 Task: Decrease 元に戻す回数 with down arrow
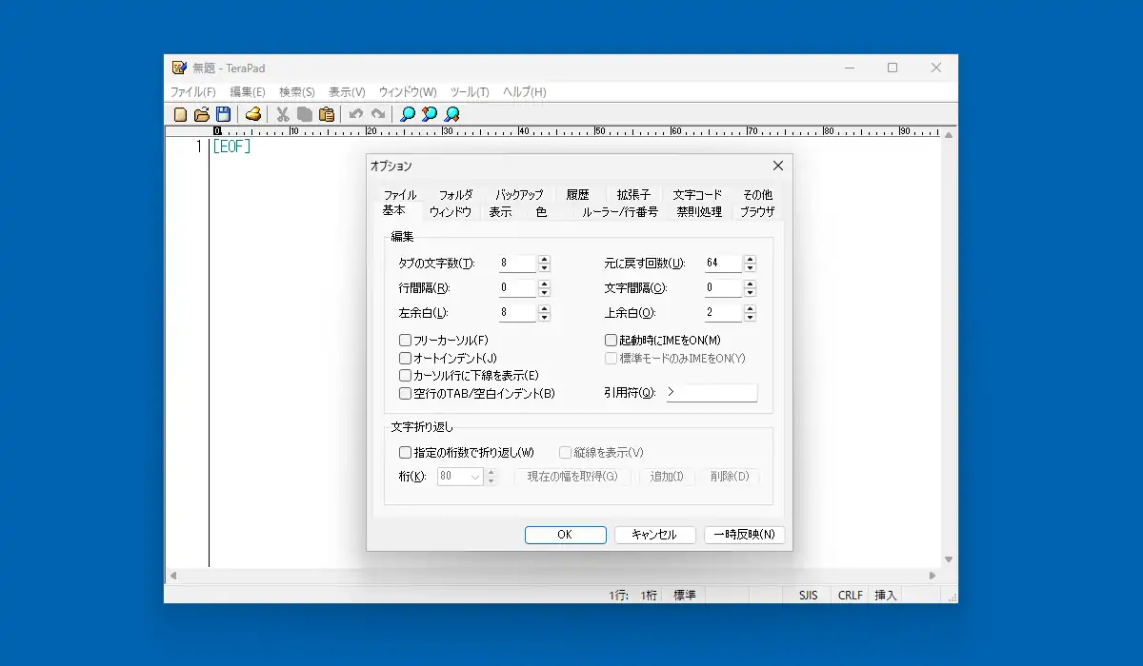pyautogui.click(x=750, y=267)
